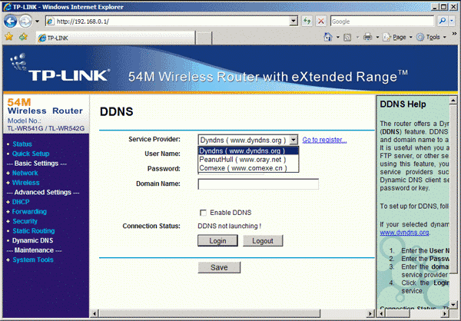The width and height of the screenshot is (461, 321).
Task: Expand the Wireless menu section
Action: click(25, 183)
